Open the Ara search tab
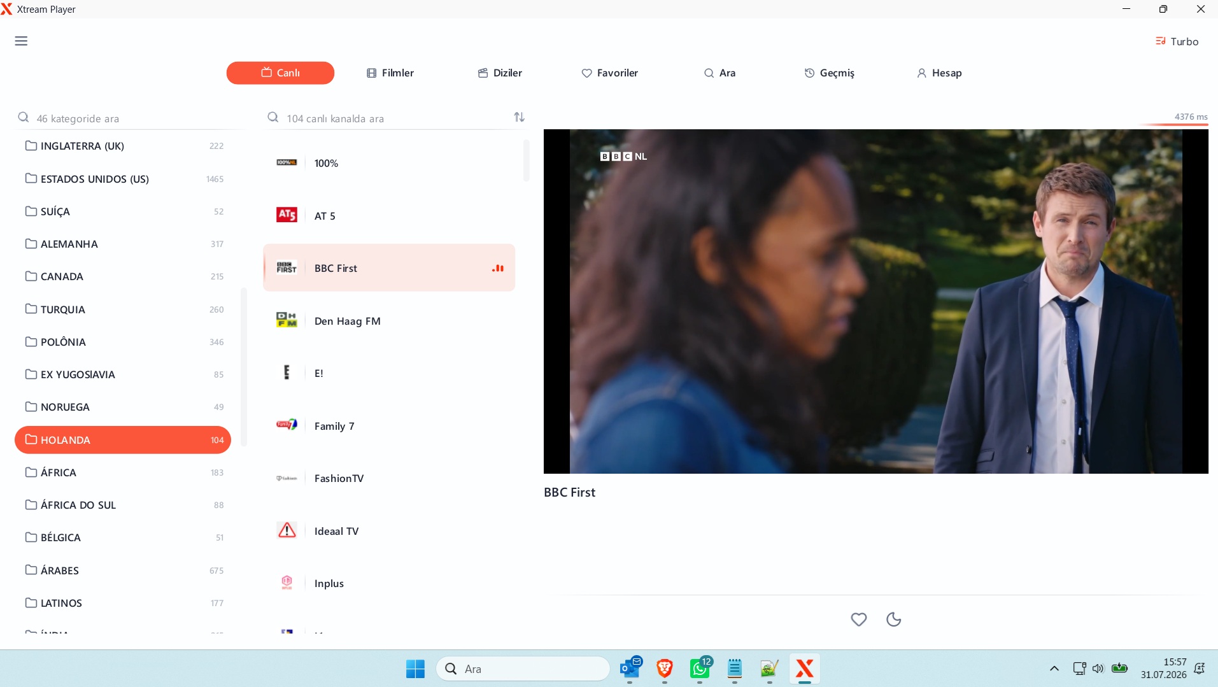 [x=719, y=73]
